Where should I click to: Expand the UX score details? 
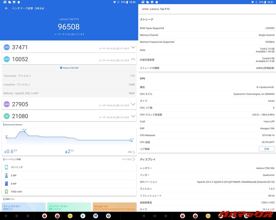[x=133, y=116]
